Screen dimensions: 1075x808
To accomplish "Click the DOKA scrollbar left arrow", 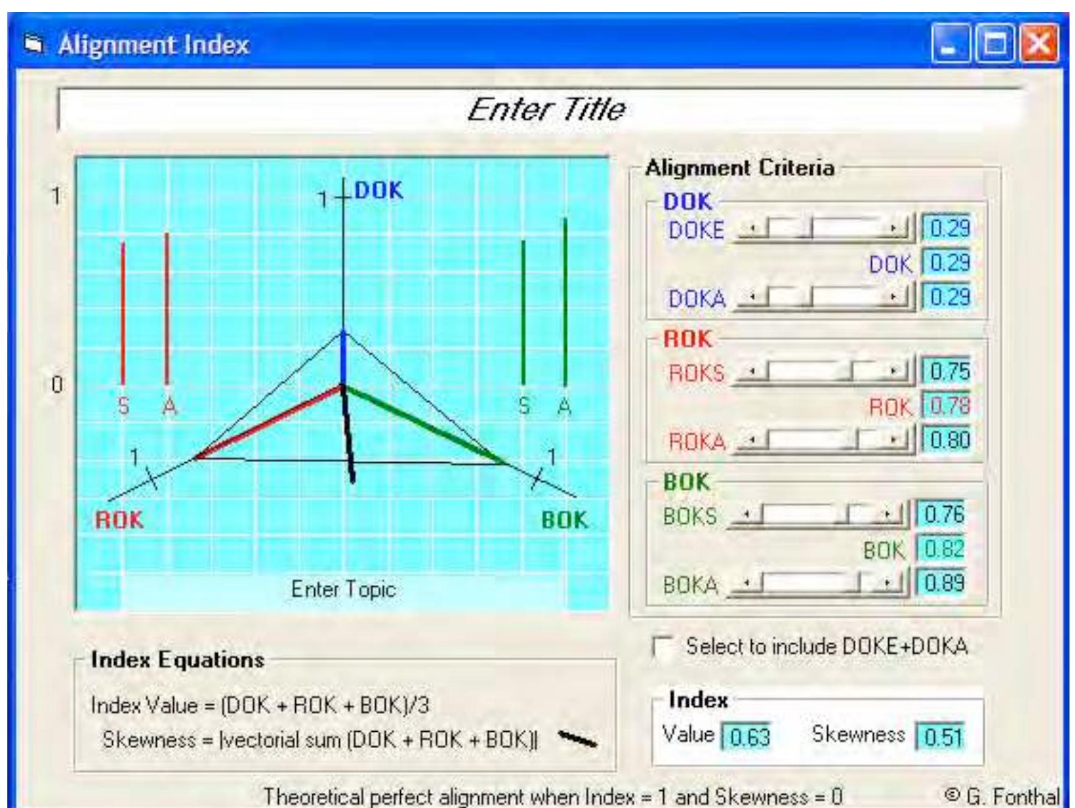I will pos(752,297).
